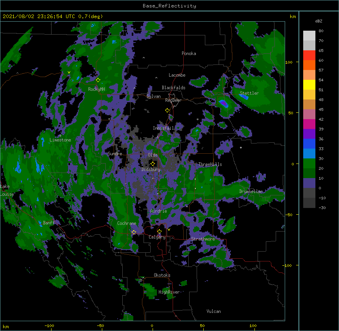339x331 pixels.
Task: Select the Stettler label
Action: click(x=249, y=93)
